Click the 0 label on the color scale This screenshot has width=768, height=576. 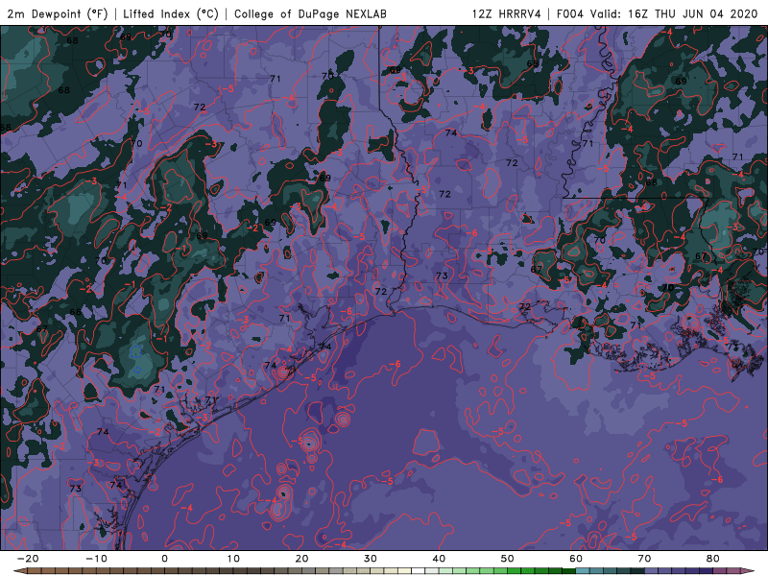(x=164, y=559)
